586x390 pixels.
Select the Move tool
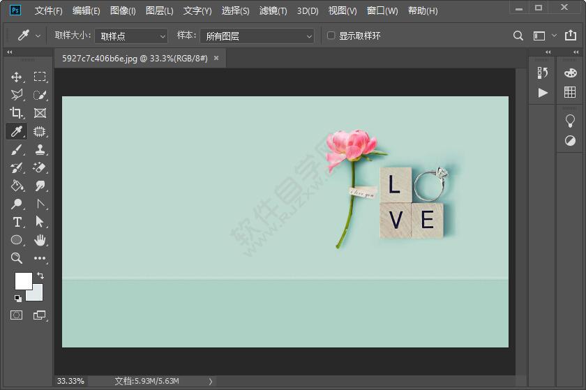click(17, 77)
